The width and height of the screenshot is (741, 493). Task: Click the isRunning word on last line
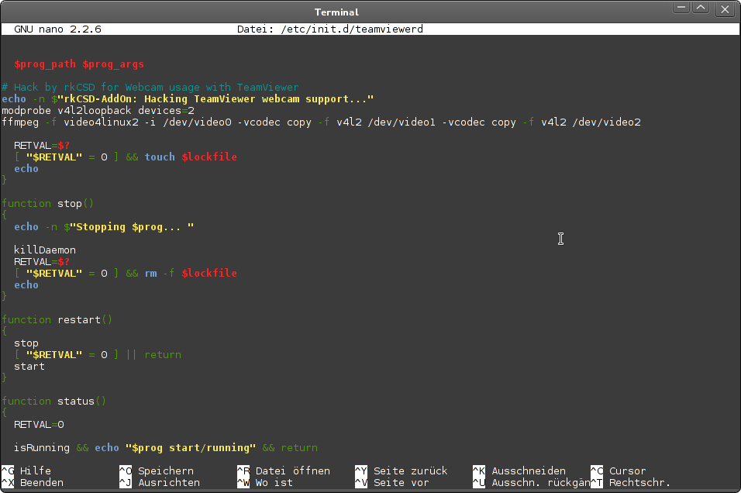coord(42,447)
